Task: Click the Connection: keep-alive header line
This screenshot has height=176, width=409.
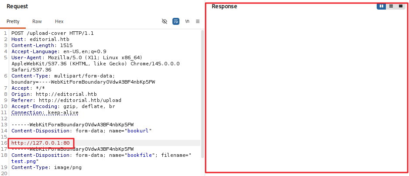Action: tap(45, 112)
